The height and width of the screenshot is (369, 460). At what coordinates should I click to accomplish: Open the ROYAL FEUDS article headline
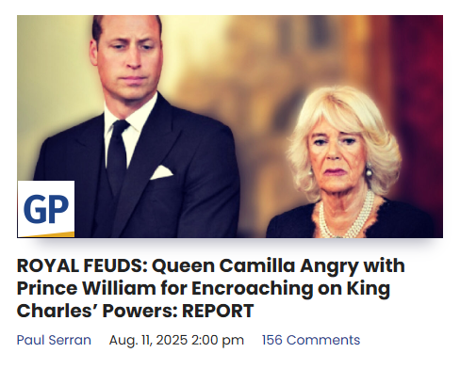click(x=210, y=288)
